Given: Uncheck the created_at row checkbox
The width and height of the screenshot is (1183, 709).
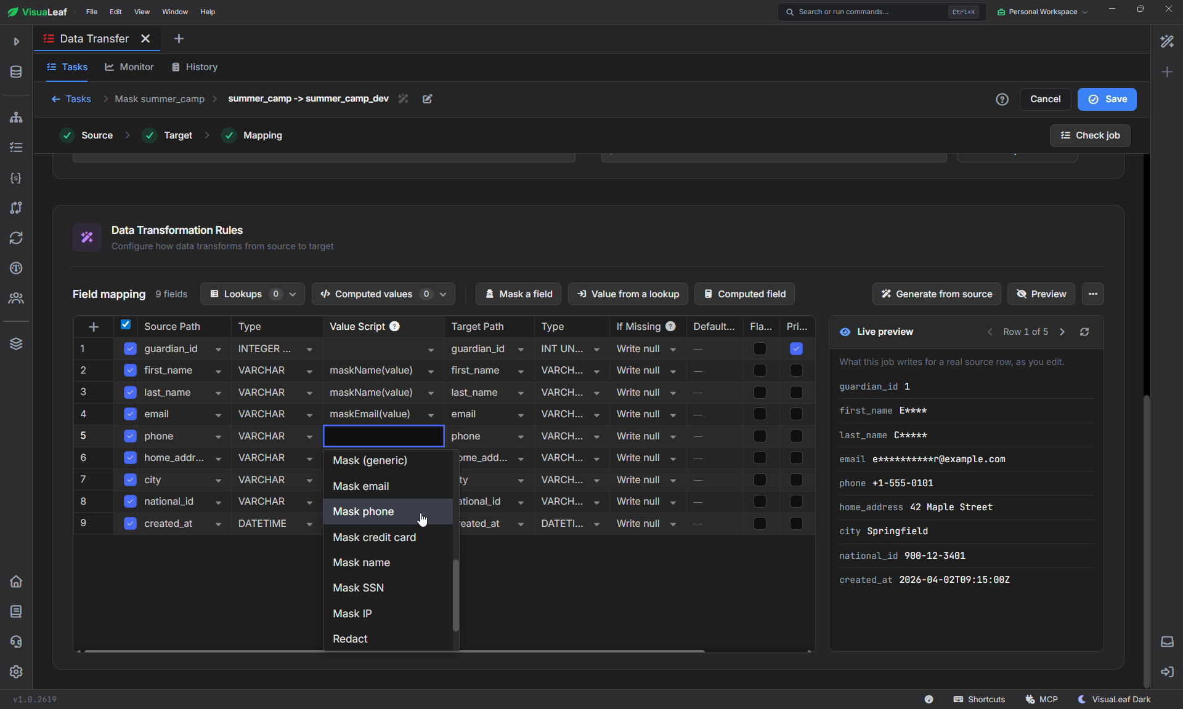Looking at the screenshot, I should (130, 524).
